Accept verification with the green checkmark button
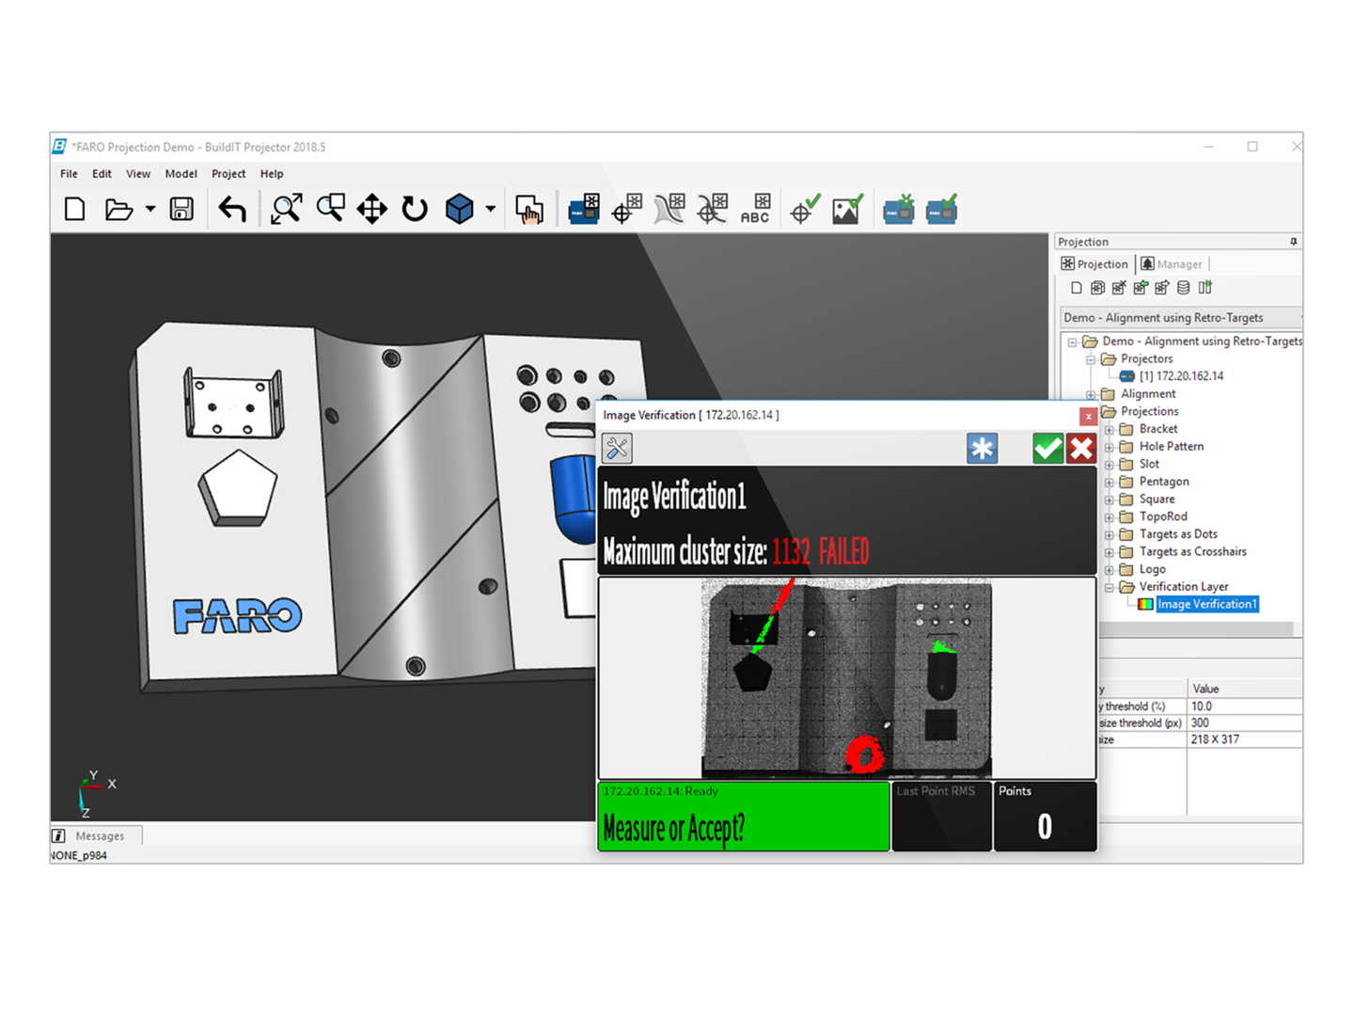 pos(1047,448)
